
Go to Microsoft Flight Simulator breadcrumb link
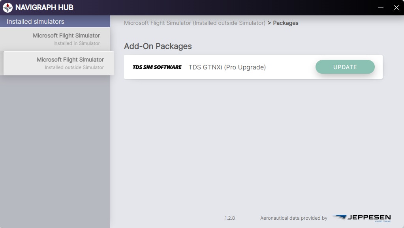pyautogui.click(x=194, y=23)
